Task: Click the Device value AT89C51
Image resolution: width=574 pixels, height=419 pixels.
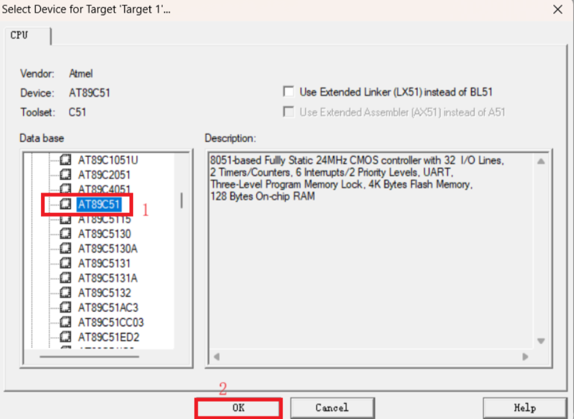Action: click(x=89, y=93)
